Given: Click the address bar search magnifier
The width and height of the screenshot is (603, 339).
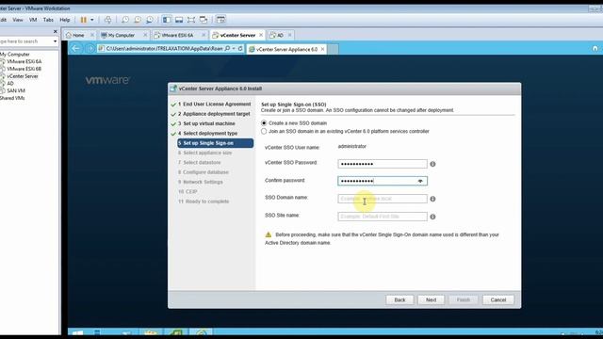Looking at the screenshot, I should click(227, 48).
